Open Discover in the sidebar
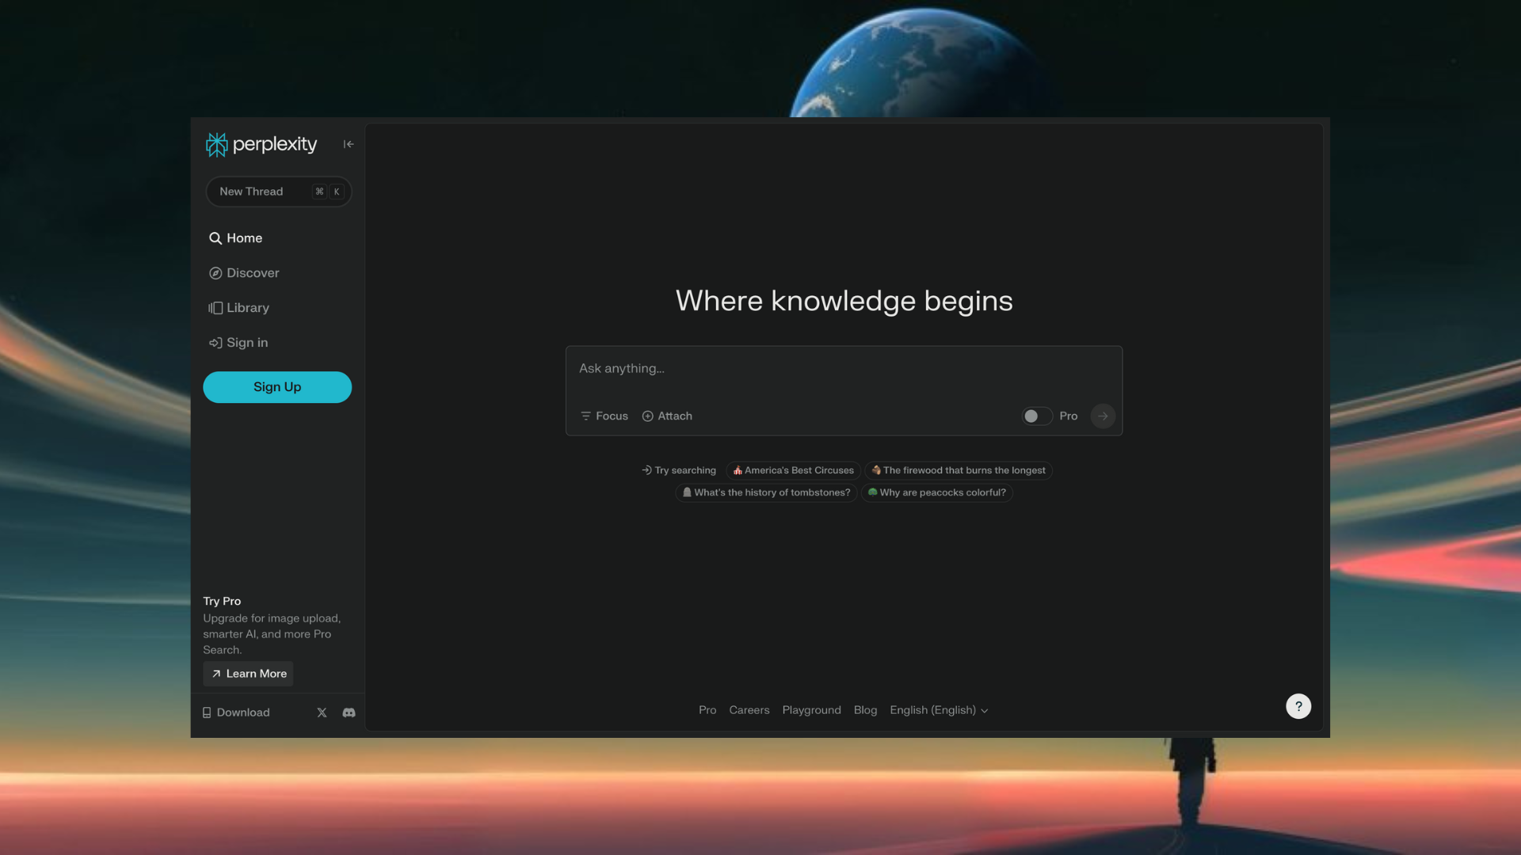This screenshot has width=1521, height=855. point(252,273)
